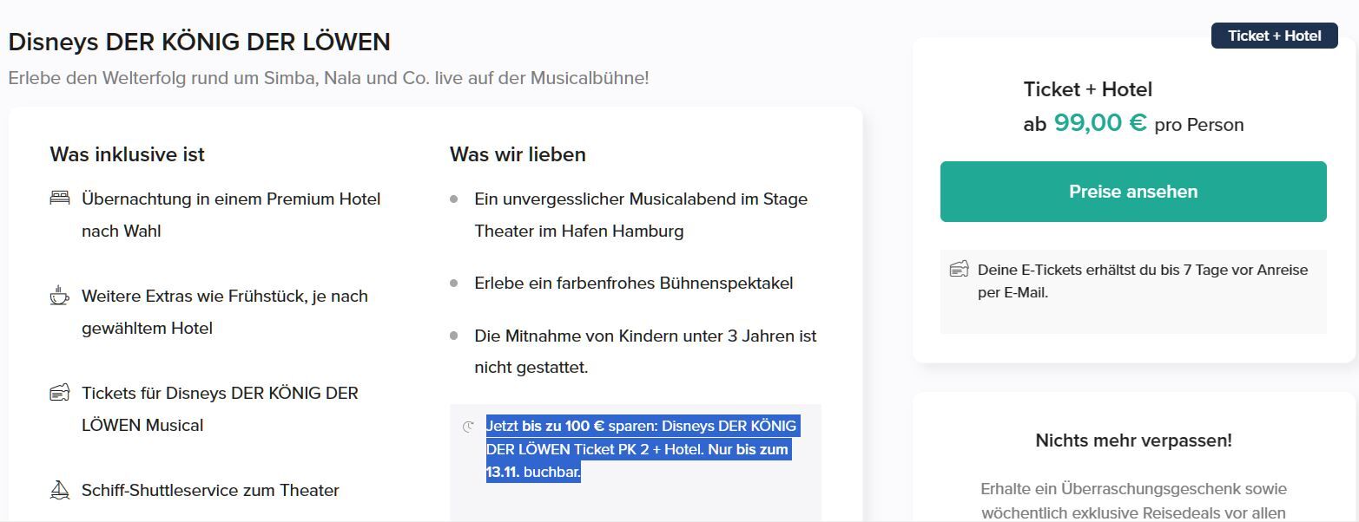Click the heading Disneys DER KÖNIG DER LÖWEN
Image resolution: width=1359 pixels, height=522 pixels.
tap(200, 42)
